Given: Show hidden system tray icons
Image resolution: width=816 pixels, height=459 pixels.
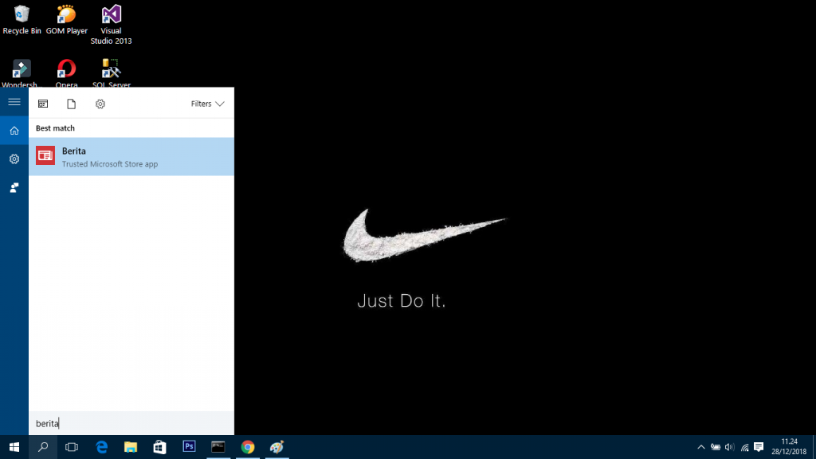Looking at the screenshot, I should pyautogui.click(x=701, y=447).
